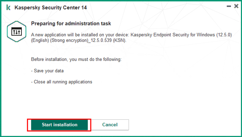242x137 pixels.
Task: Start the installation with the green button
Action: tap(59, 125)
